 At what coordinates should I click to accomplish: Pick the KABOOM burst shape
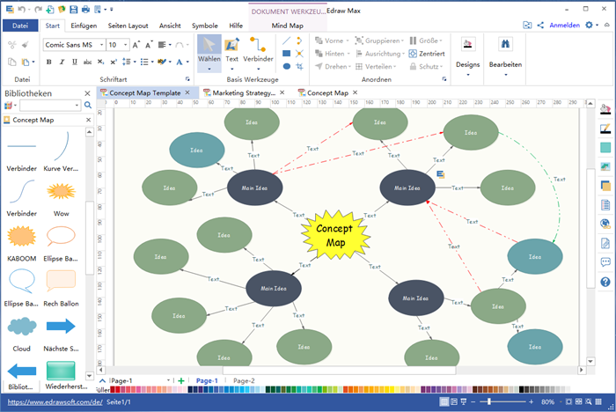pos(21,237)
